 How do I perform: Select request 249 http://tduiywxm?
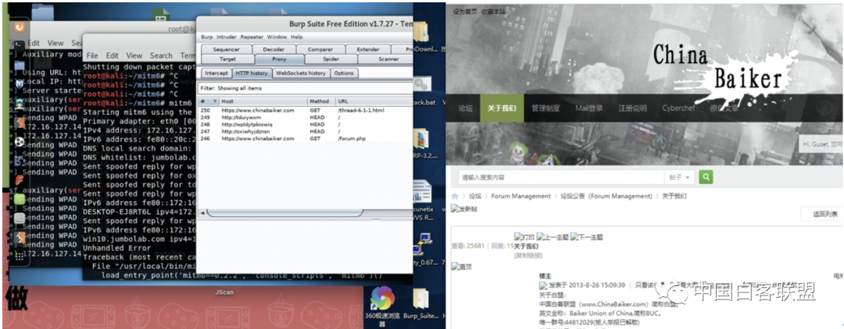pyautogui.click(x=306, y=117)
